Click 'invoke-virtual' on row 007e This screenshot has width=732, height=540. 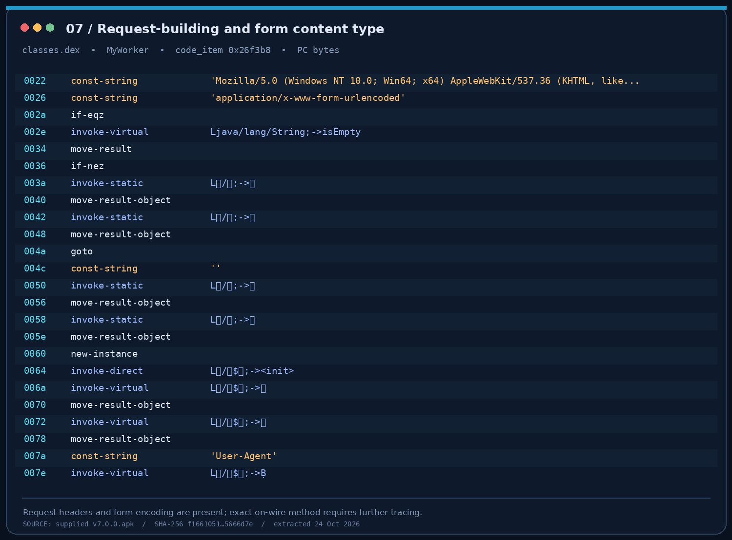point(110,473)
